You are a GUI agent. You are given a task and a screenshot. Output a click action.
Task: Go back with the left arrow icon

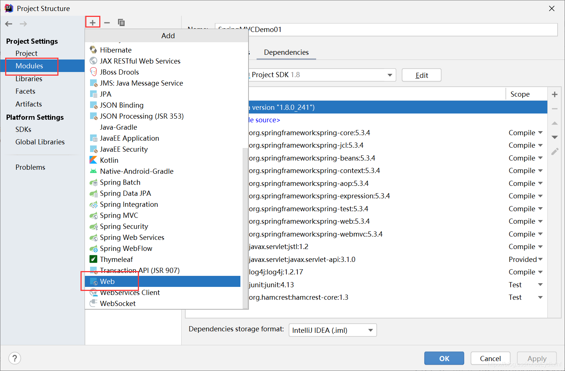pyautogui.click(x=9, y=24)
